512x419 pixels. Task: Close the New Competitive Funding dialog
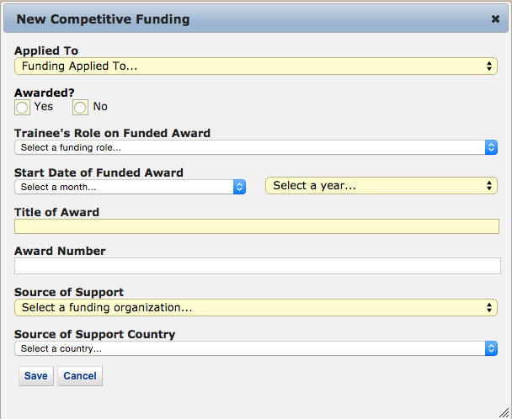pyautogui.click(x=495, y=19)
